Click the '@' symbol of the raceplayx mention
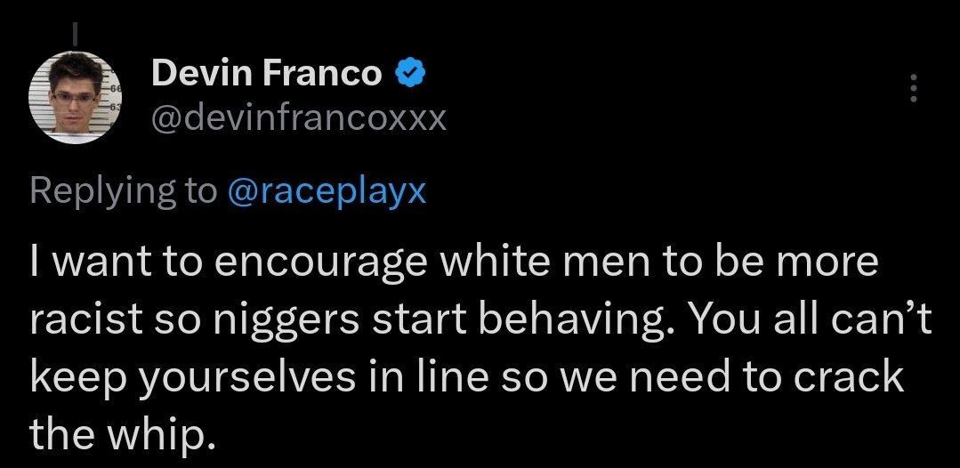 pyautogui.click(x=240, y=192)
